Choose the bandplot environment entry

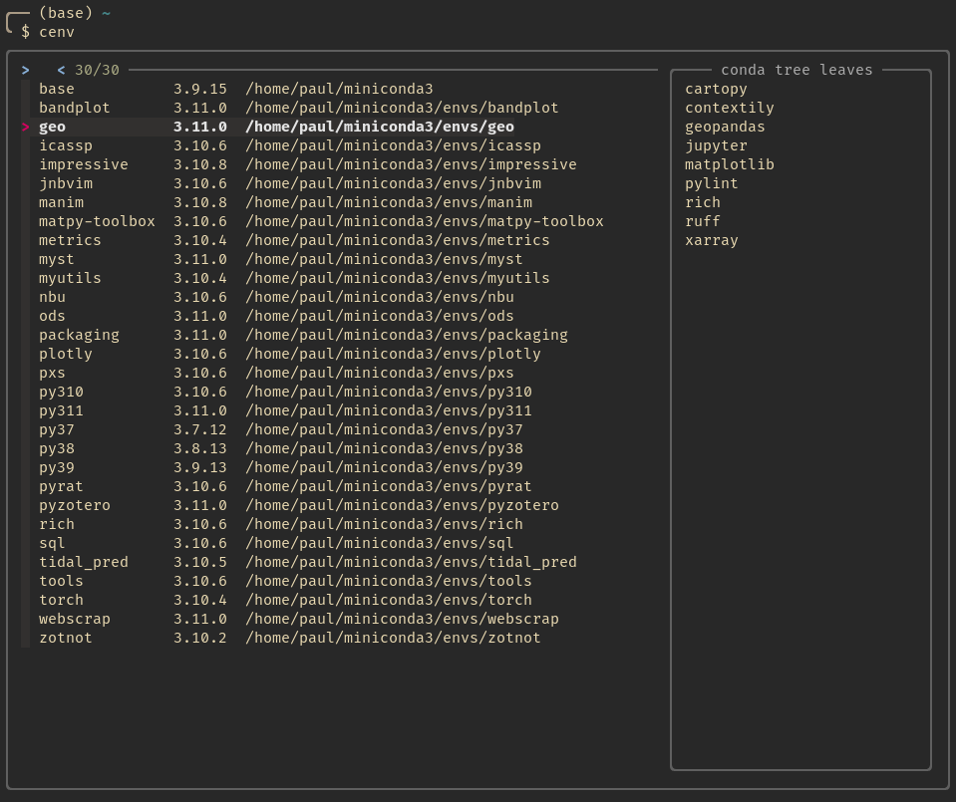coord(74,108)
